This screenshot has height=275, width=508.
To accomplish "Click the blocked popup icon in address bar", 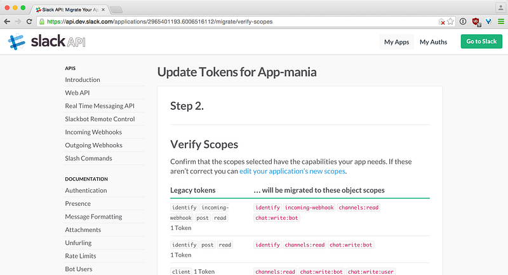I will [441, 22].
